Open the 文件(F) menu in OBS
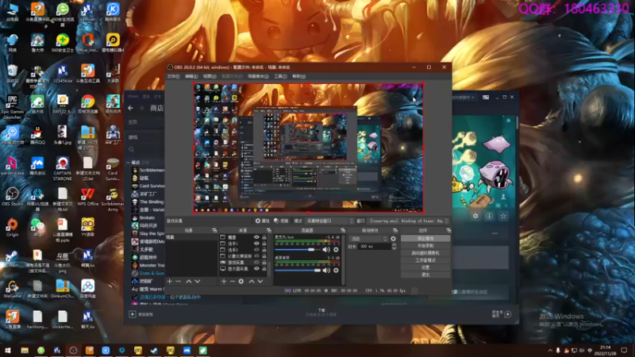 point(173,76)
